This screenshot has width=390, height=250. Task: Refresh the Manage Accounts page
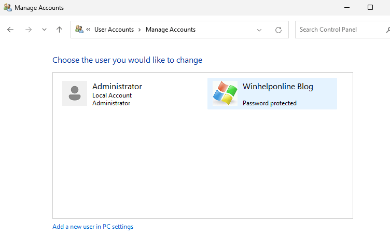(278, 30)
